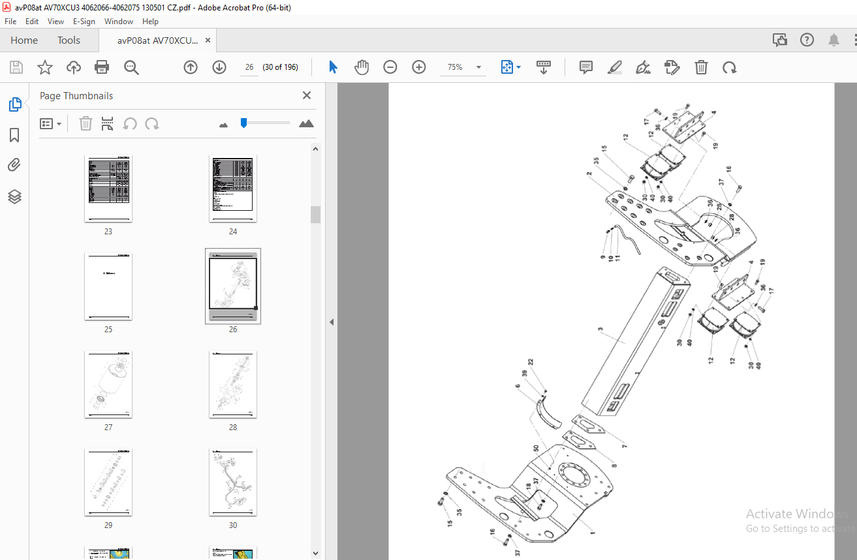This screenshot has height=560, width=857.
Task: Select page 29 thumbnail
Action: pyautogui.click(x=108, y=482)
